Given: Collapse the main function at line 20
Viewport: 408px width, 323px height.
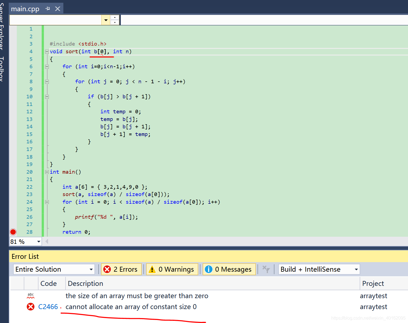Looking at the screenshot, I should coord(47,172).
